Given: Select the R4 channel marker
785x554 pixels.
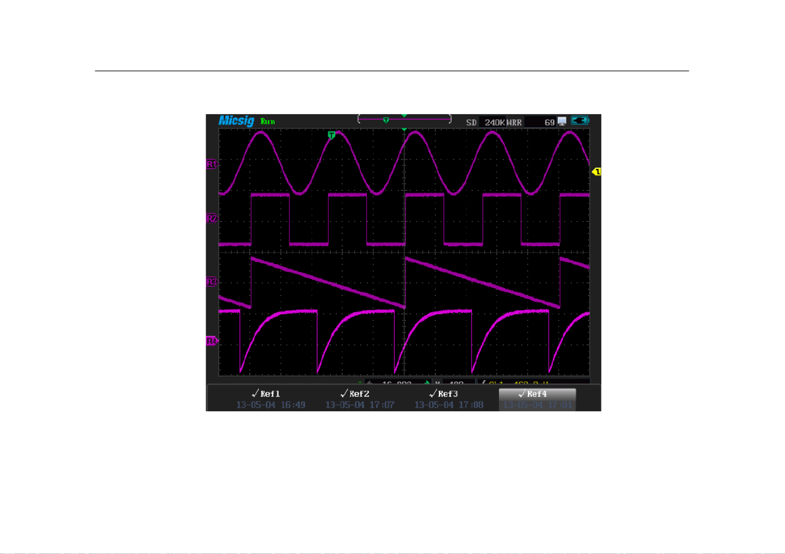Looking at the screenshot, I should pyautogui.click(x=212, y=341).
